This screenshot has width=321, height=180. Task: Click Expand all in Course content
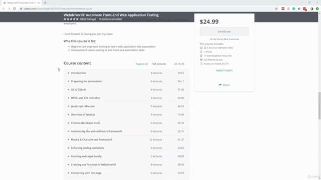point(141,64)
